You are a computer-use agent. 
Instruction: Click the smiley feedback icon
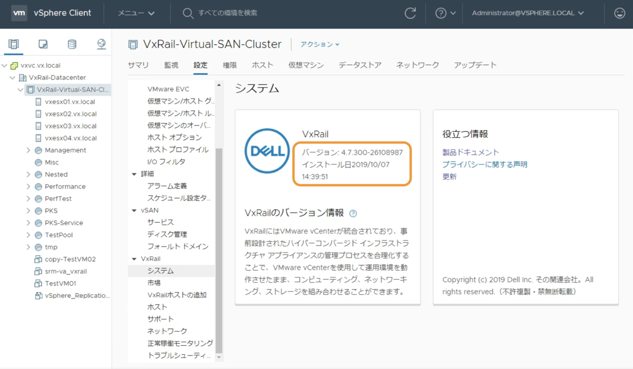(620, 13)
